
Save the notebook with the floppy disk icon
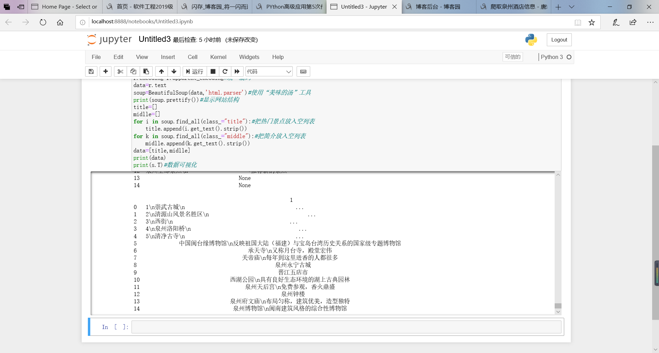point(91,71)
